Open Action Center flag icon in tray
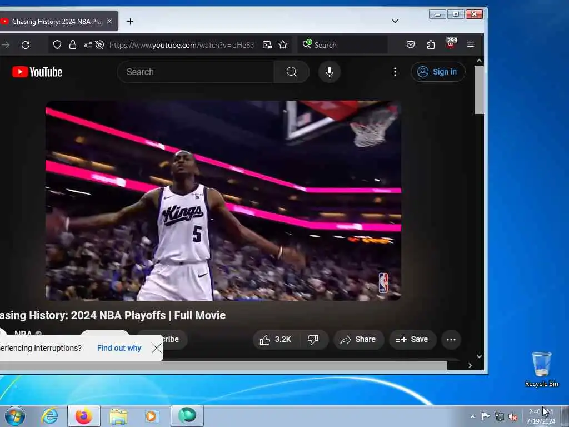 486,416
